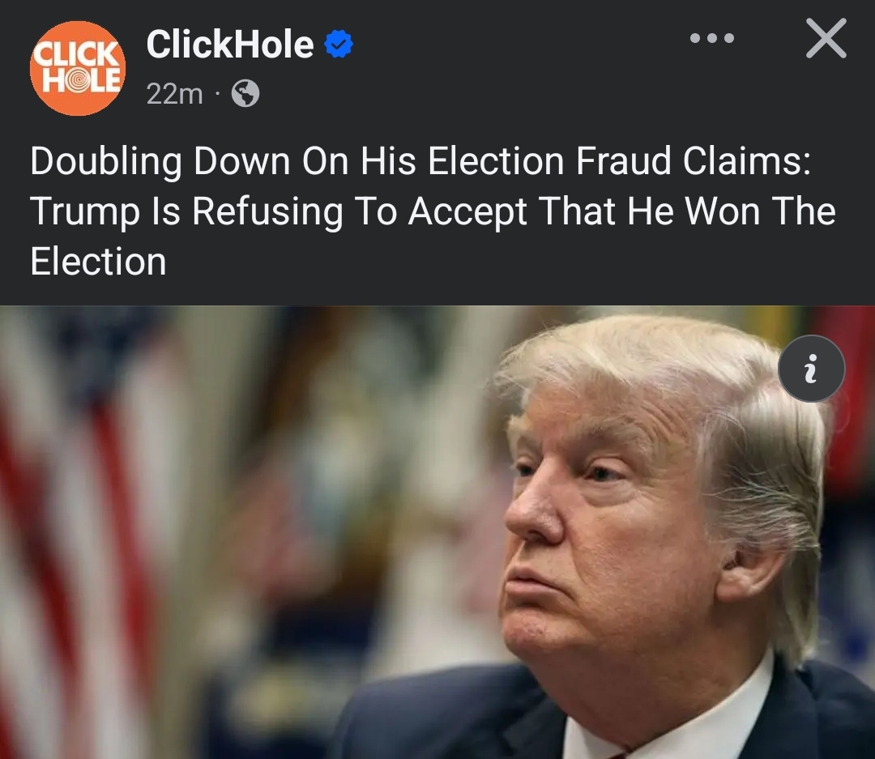Viewport: 875px width, 759px height.
Task: Open the three-dot post options menu
Action: coord(712,39)
